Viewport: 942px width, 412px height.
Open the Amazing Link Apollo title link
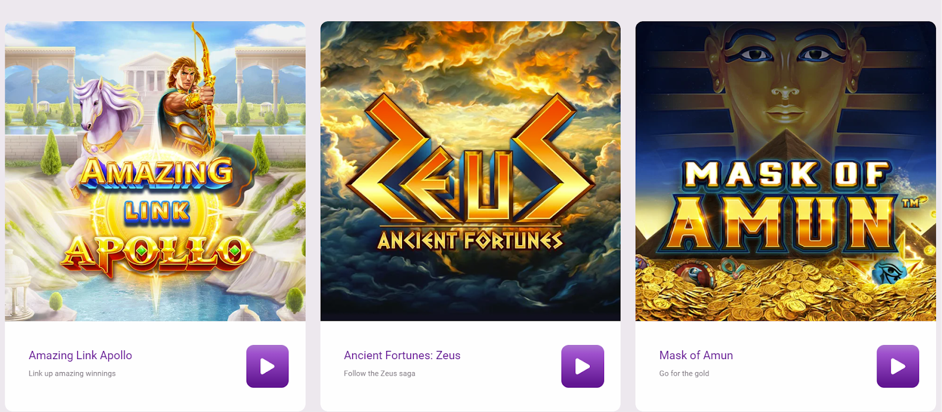(80, 355)
